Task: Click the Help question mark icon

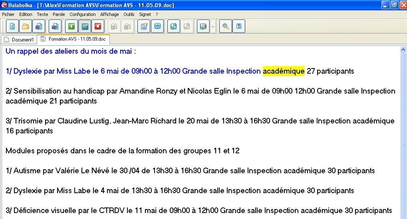Action: click(239, 27)
